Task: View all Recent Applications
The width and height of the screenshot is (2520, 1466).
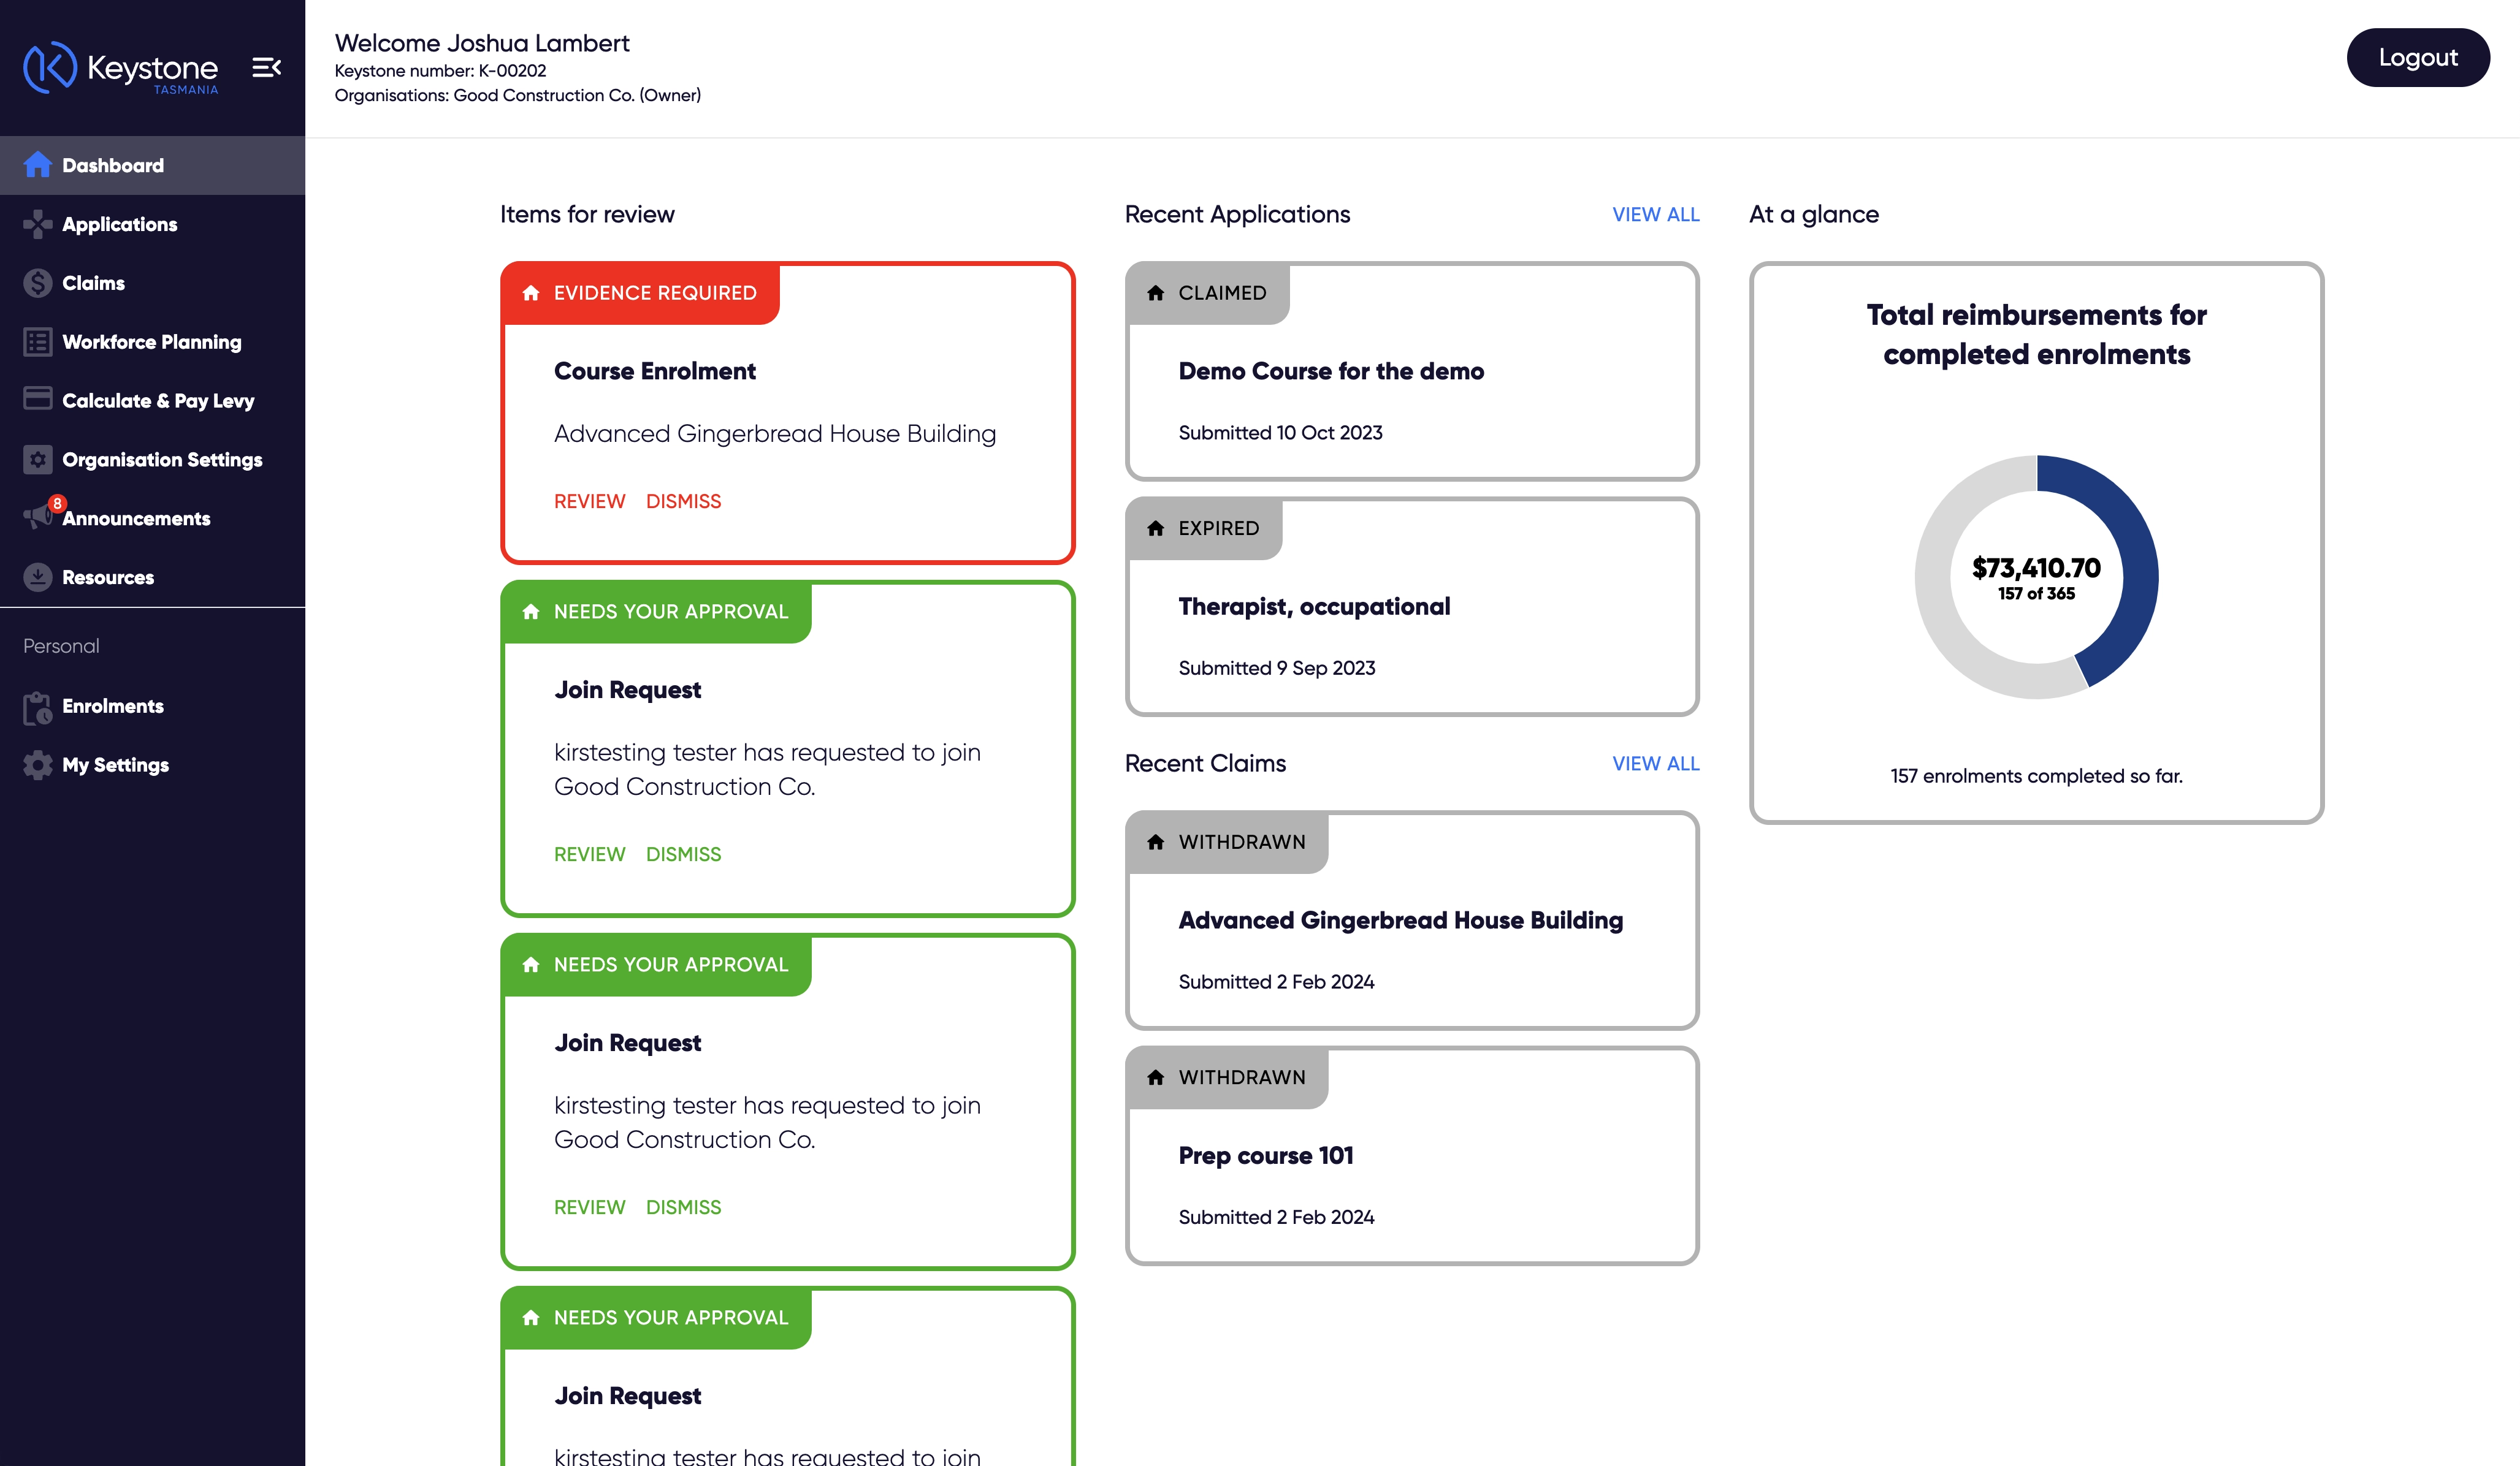Action: tap(1655, 215)
